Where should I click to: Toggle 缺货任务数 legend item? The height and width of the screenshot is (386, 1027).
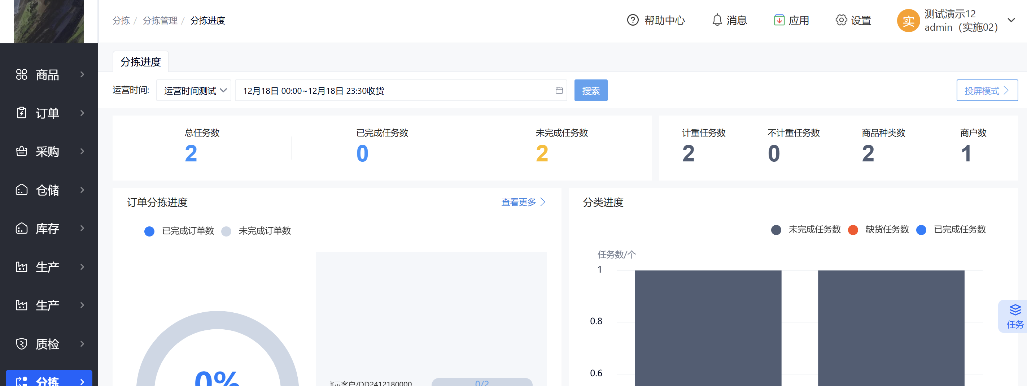878,230
